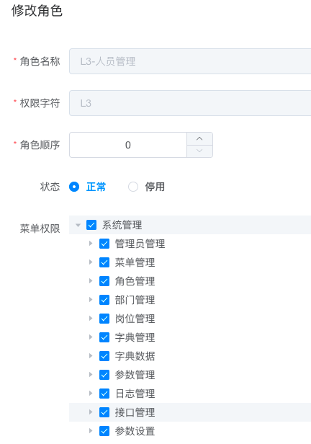Click the 角色名称 input field
Viewport: 311px width, 444px height.
[x=190, y=61]
